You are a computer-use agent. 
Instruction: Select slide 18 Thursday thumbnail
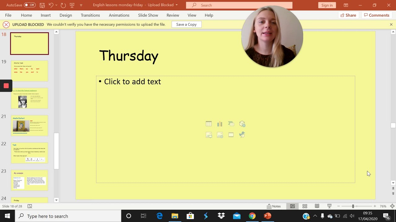[29, 43]
